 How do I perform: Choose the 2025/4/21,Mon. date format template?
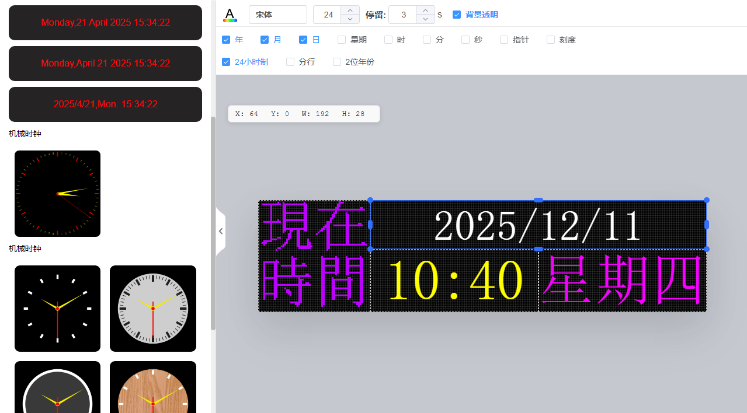click(105, 104)
